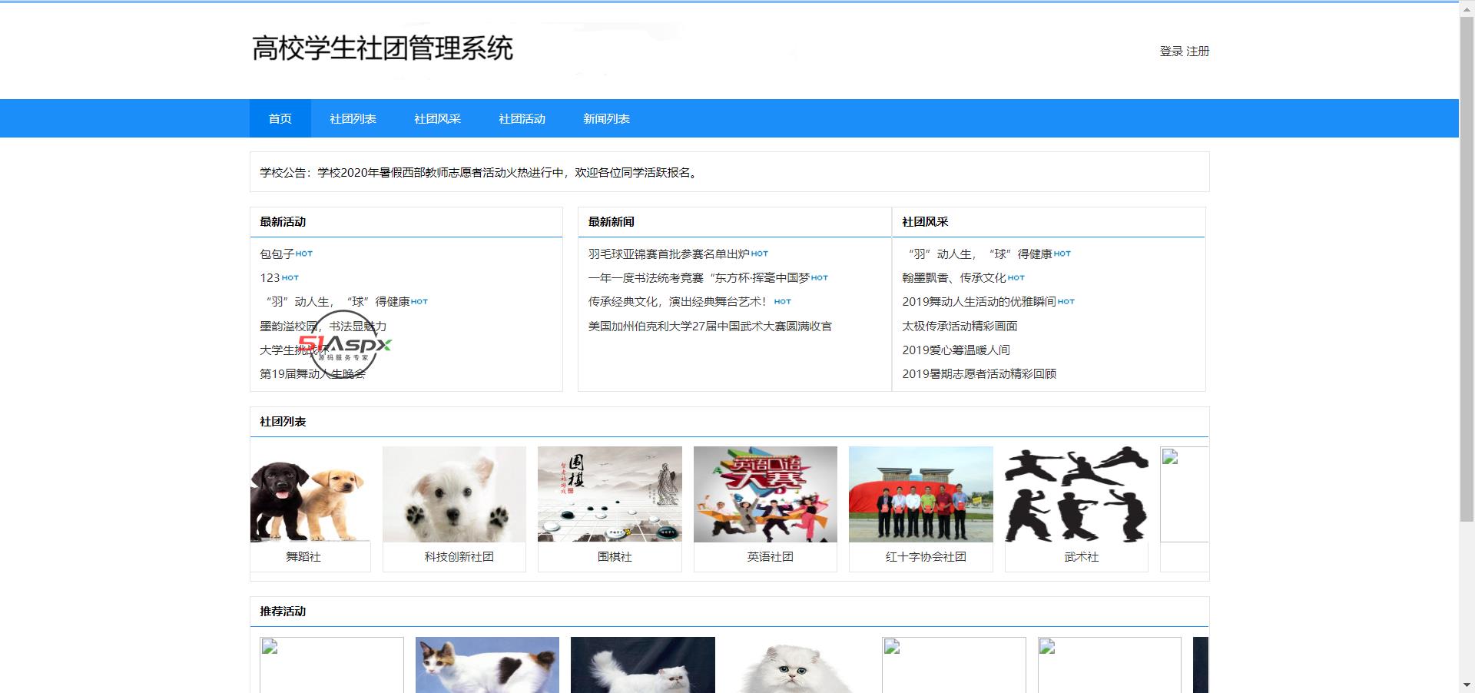Open the 包包子 activity link
Screen dimensions: 1475x693
click(x=277, y=254)
